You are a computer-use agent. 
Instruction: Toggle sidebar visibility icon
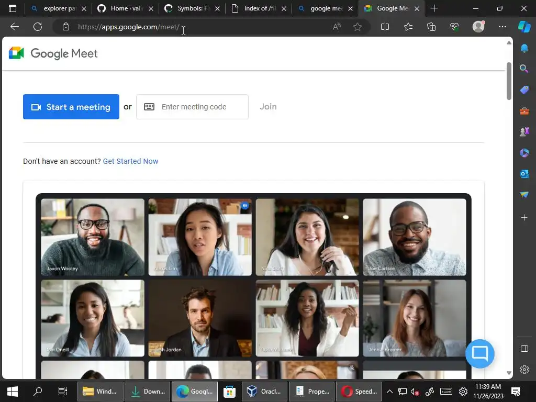click(x=524, y=349)
